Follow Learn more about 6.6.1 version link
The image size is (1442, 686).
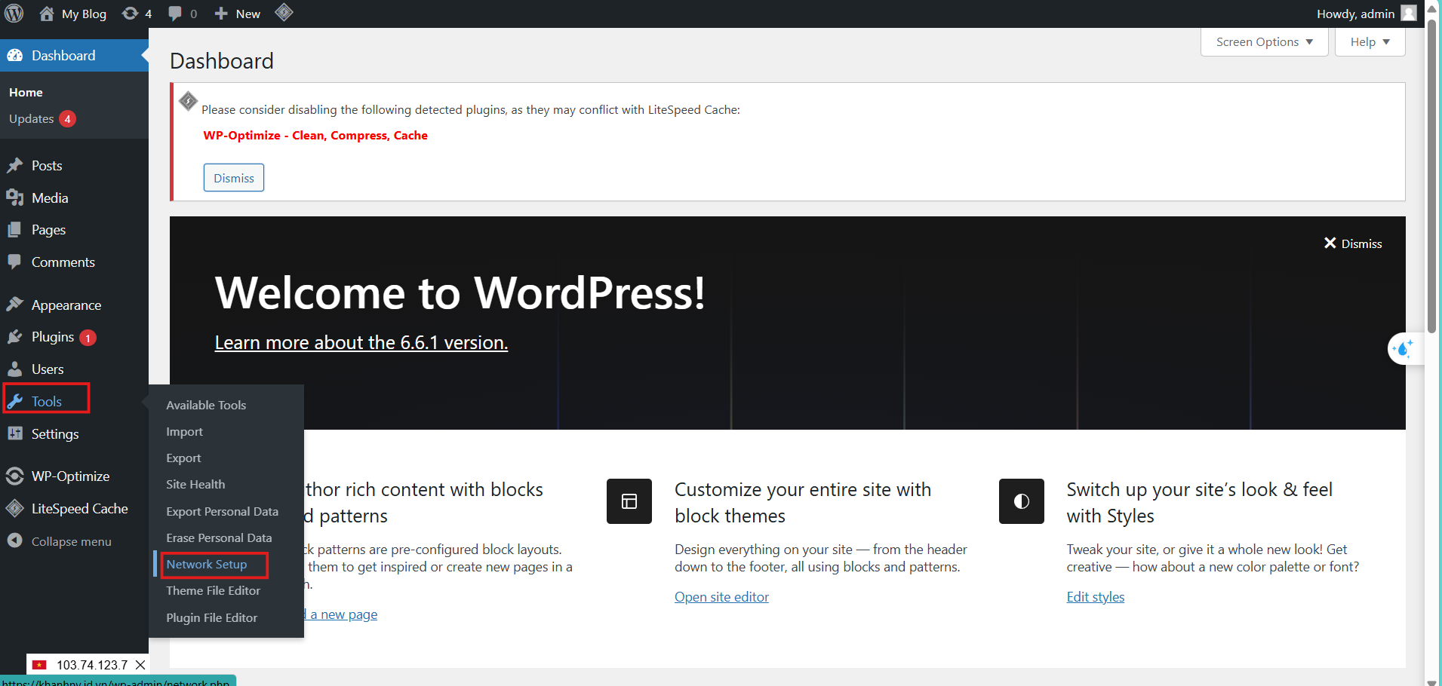361,342
